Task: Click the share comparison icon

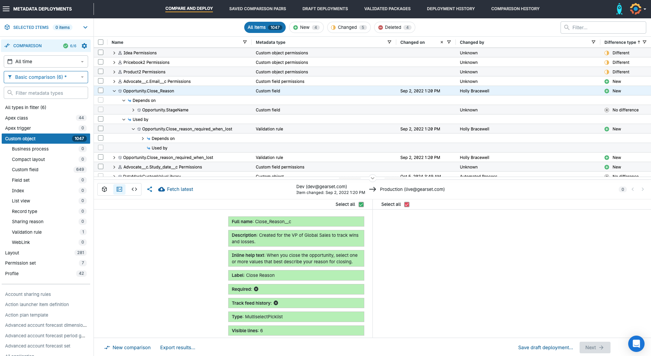Action: tap(150, 189)
